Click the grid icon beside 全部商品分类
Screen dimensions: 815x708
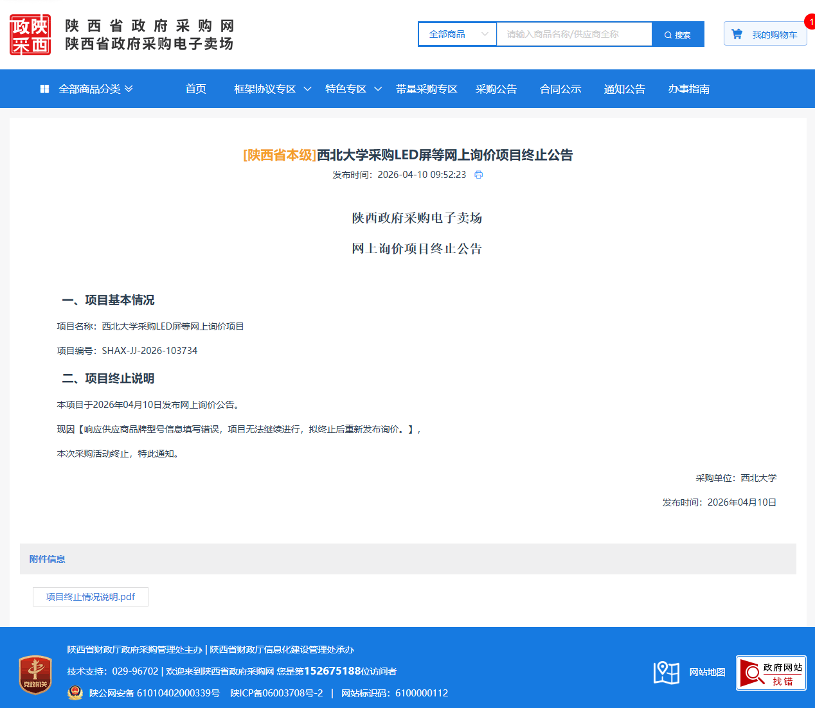44,89
